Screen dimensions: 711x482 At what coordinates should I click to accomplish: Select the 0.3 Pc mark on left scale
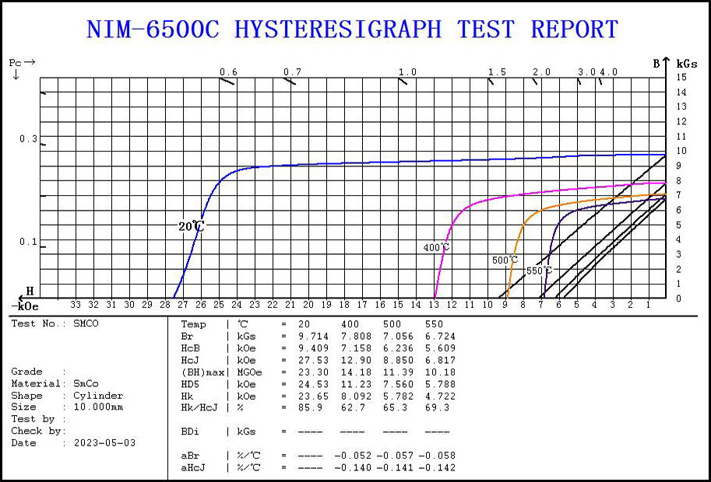click(28, 138)
